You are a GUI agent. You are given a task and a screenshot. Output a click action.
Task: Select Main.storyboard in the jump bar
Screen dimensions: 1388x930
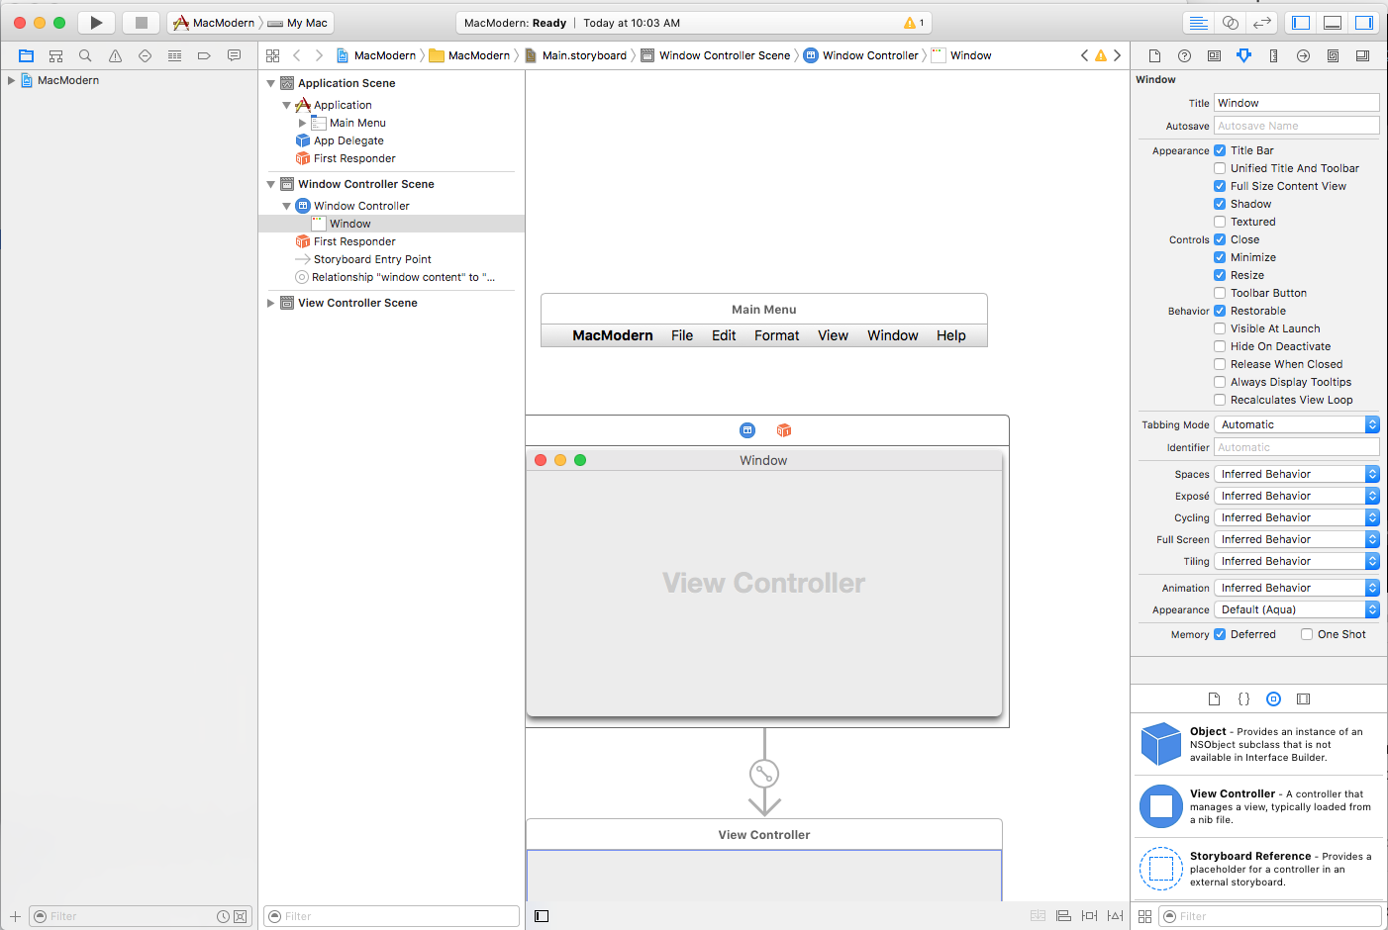click(583, 55)
